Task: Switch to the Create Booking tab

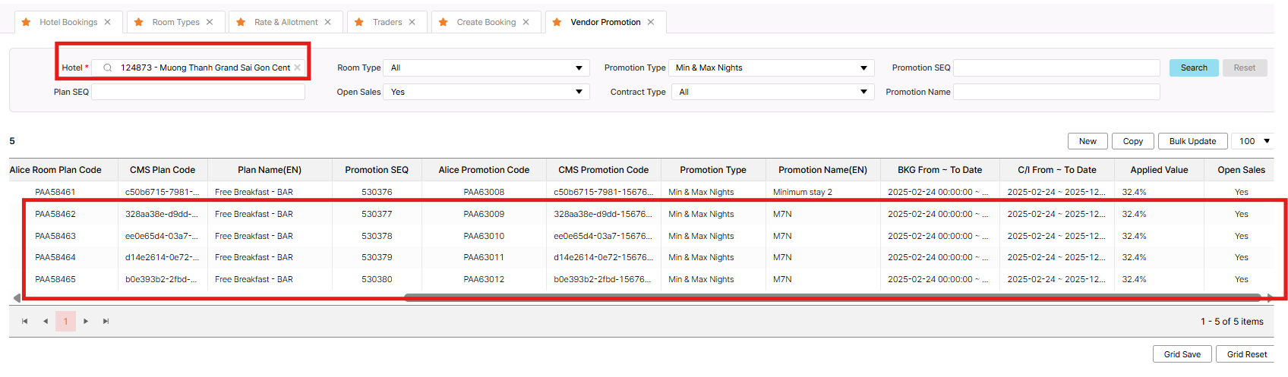Action: pos(485,22)
